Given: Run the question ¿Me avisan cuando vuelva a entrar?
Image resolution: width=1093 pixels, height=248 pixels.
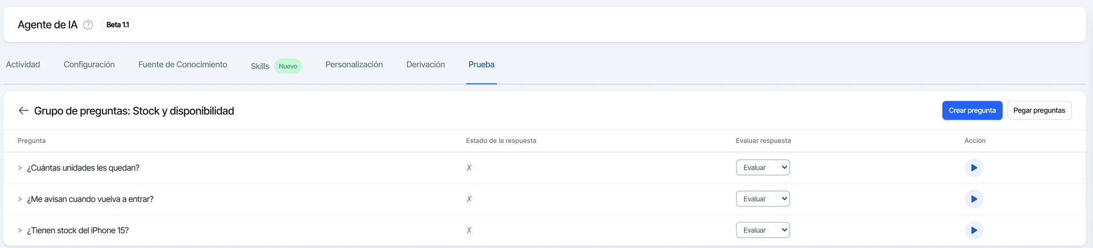Looking at the screenshot, I should point(974,199).
